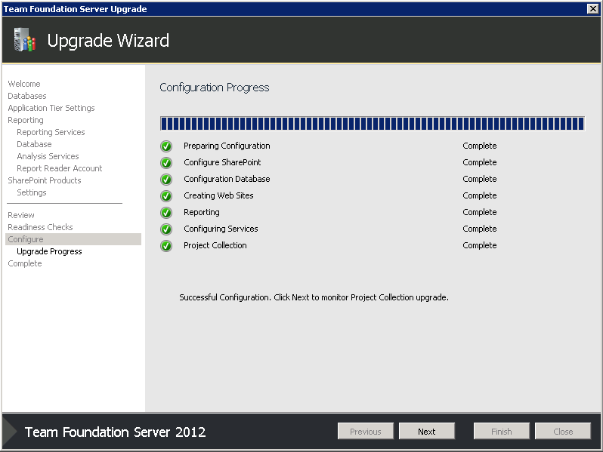Click the disabled Previous button
The image size is (603, 452).
pos(366,432)
